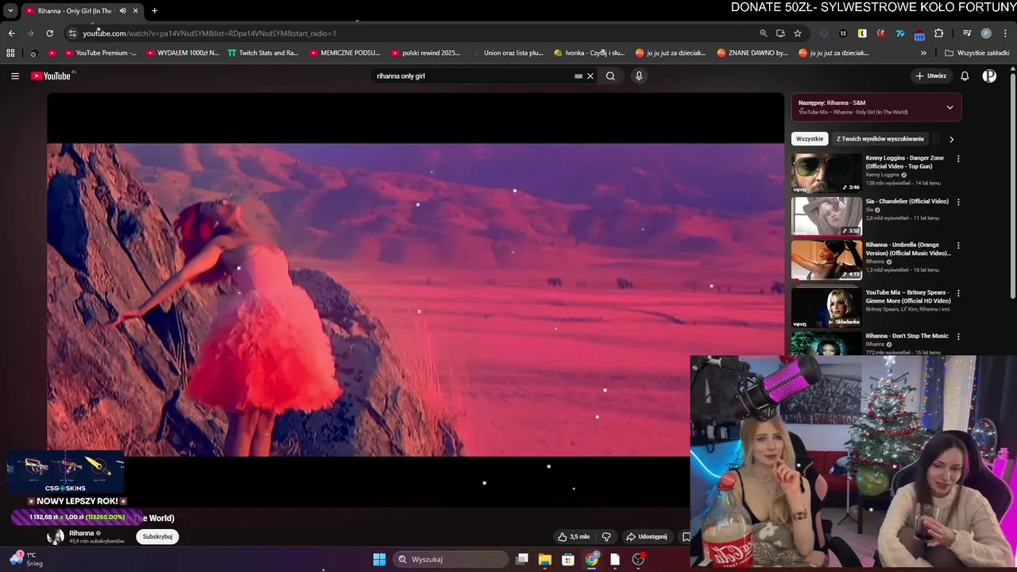Image resolution: width=1017 pixels, height=572 pixels.
Task: Open the polski rewind 2025 bookmark
Action: tap(426, 53)
